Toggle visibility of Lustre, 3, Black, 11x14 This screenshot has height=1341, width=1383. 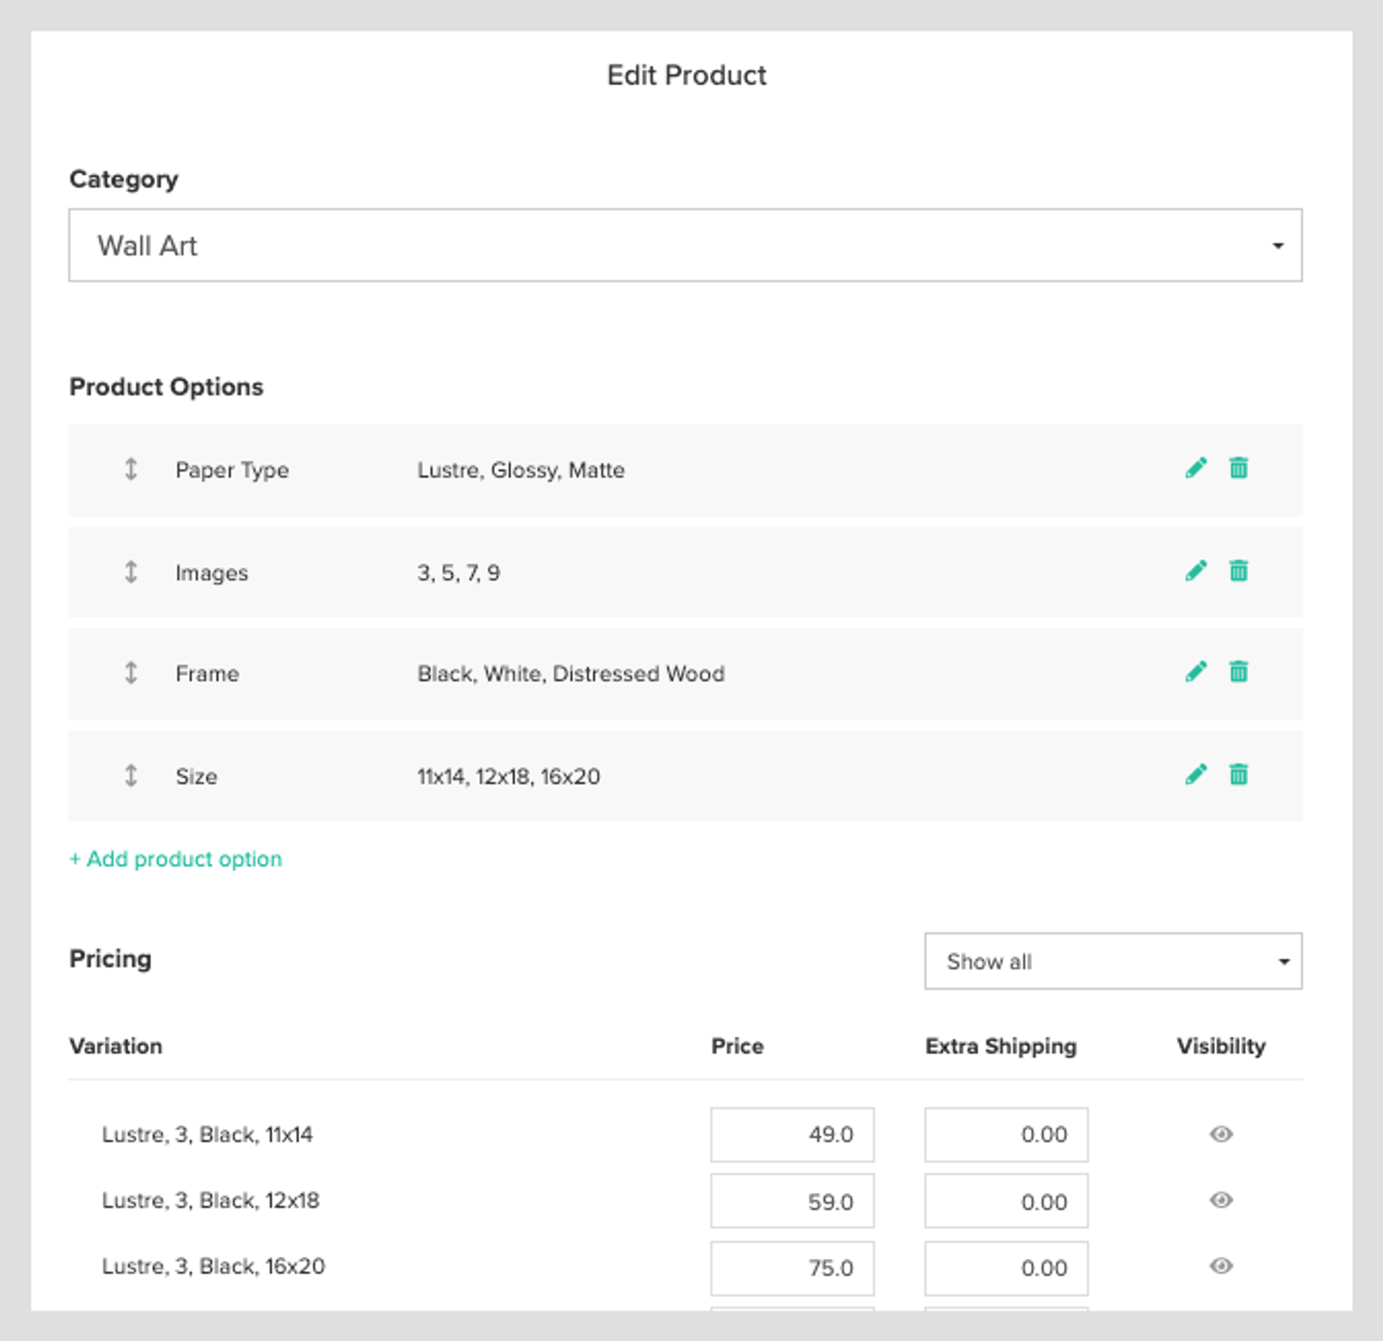(1221, 1134)
